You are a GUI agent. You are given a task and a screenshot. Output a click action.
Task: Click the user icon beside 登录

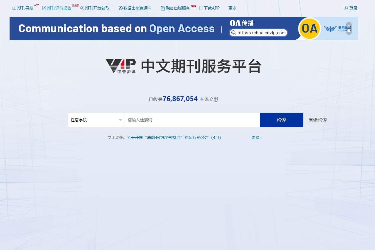tap(346, 8)
